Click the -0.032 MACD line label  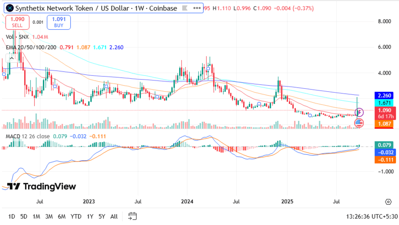[x=385, y=152]
